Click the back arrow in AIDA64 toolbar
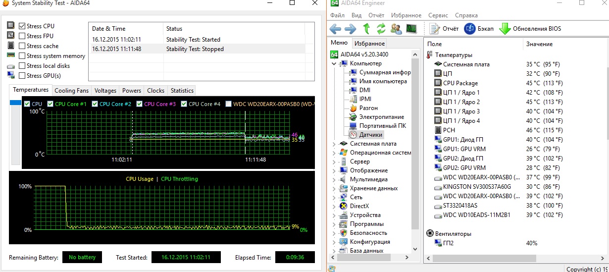Viewport: 609px width, 272px height. [x=335, y=29]
